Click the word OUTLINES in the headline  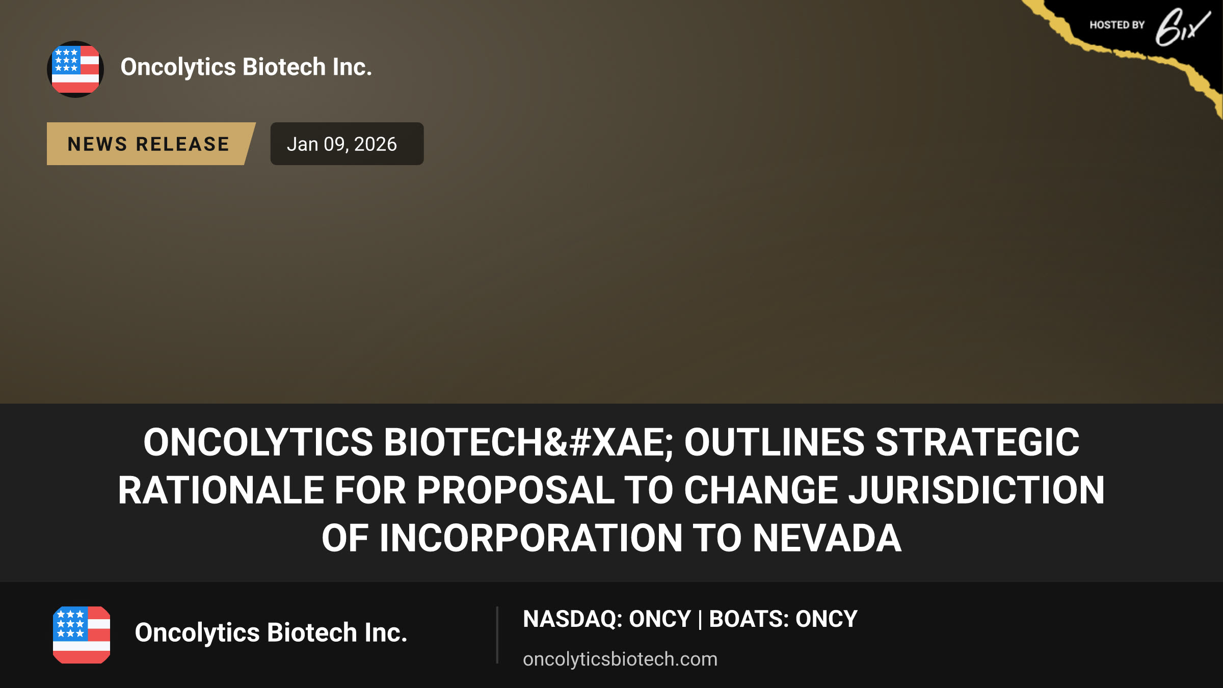[774, 442]
